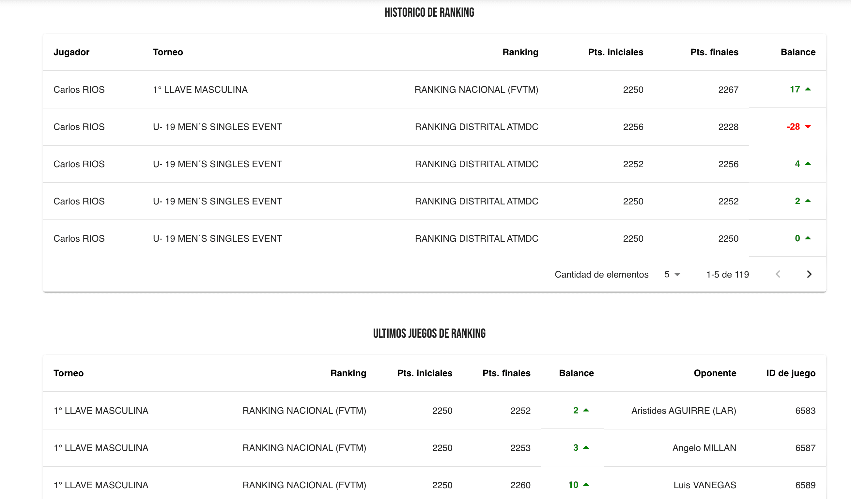Image resolution: width=851 pixels, height=499 pixels.
Task: Sort history table by Jugador column header
Action: click(71, 52)
